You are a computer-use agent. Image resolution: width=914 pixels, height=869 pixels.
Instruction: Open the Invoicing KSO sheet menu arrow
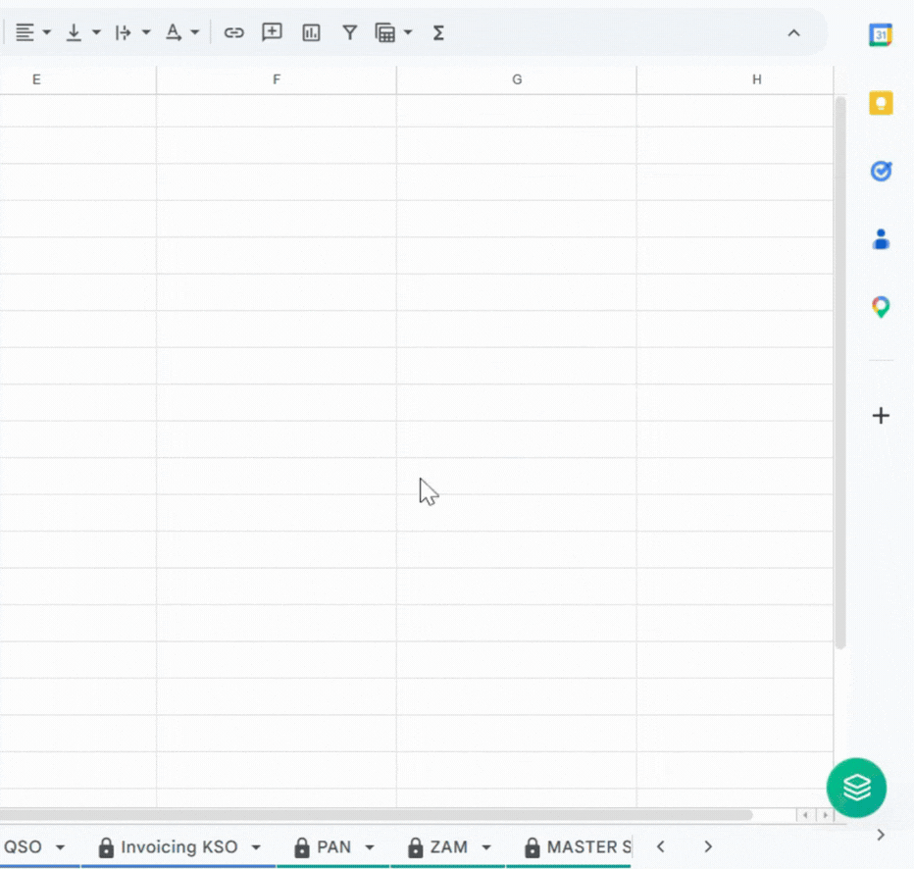click(254, 846)
